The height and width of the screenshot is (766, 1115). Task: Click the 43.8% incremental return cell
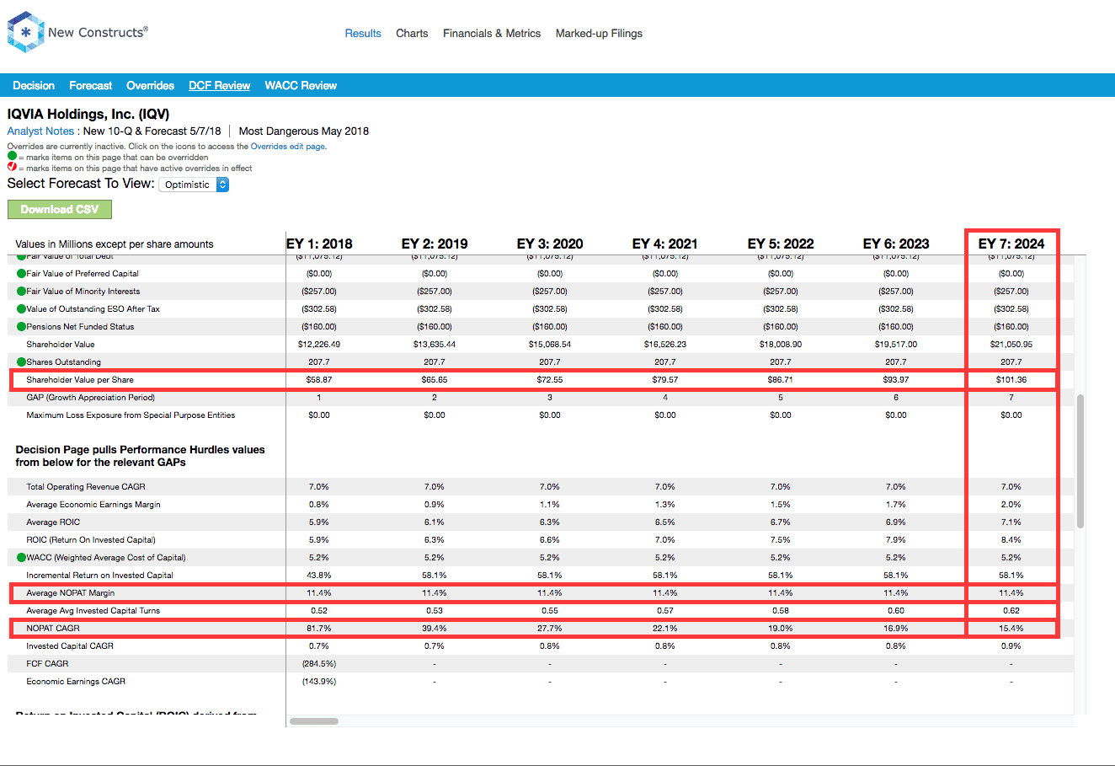pyautogui.click(x=319, y=575)
